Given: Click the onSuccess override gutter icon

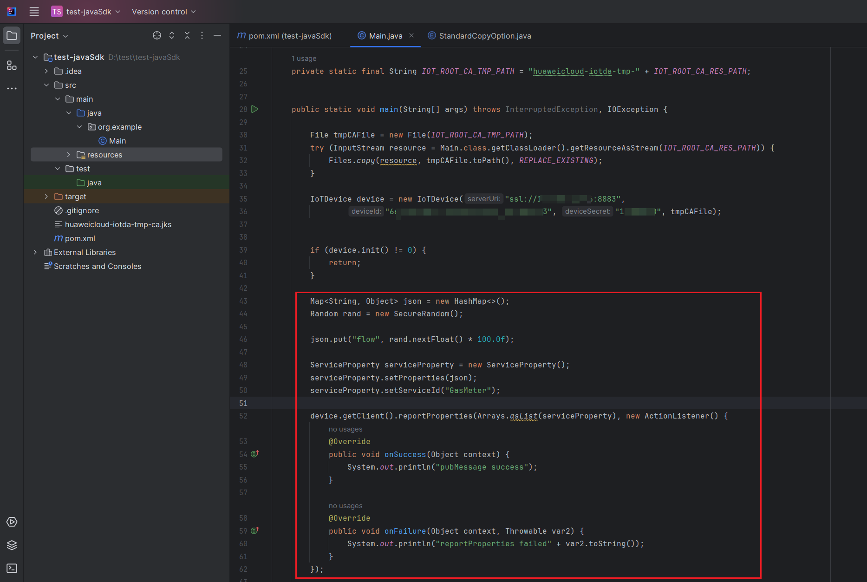Looking at the screenshot, I should point(255,454).
